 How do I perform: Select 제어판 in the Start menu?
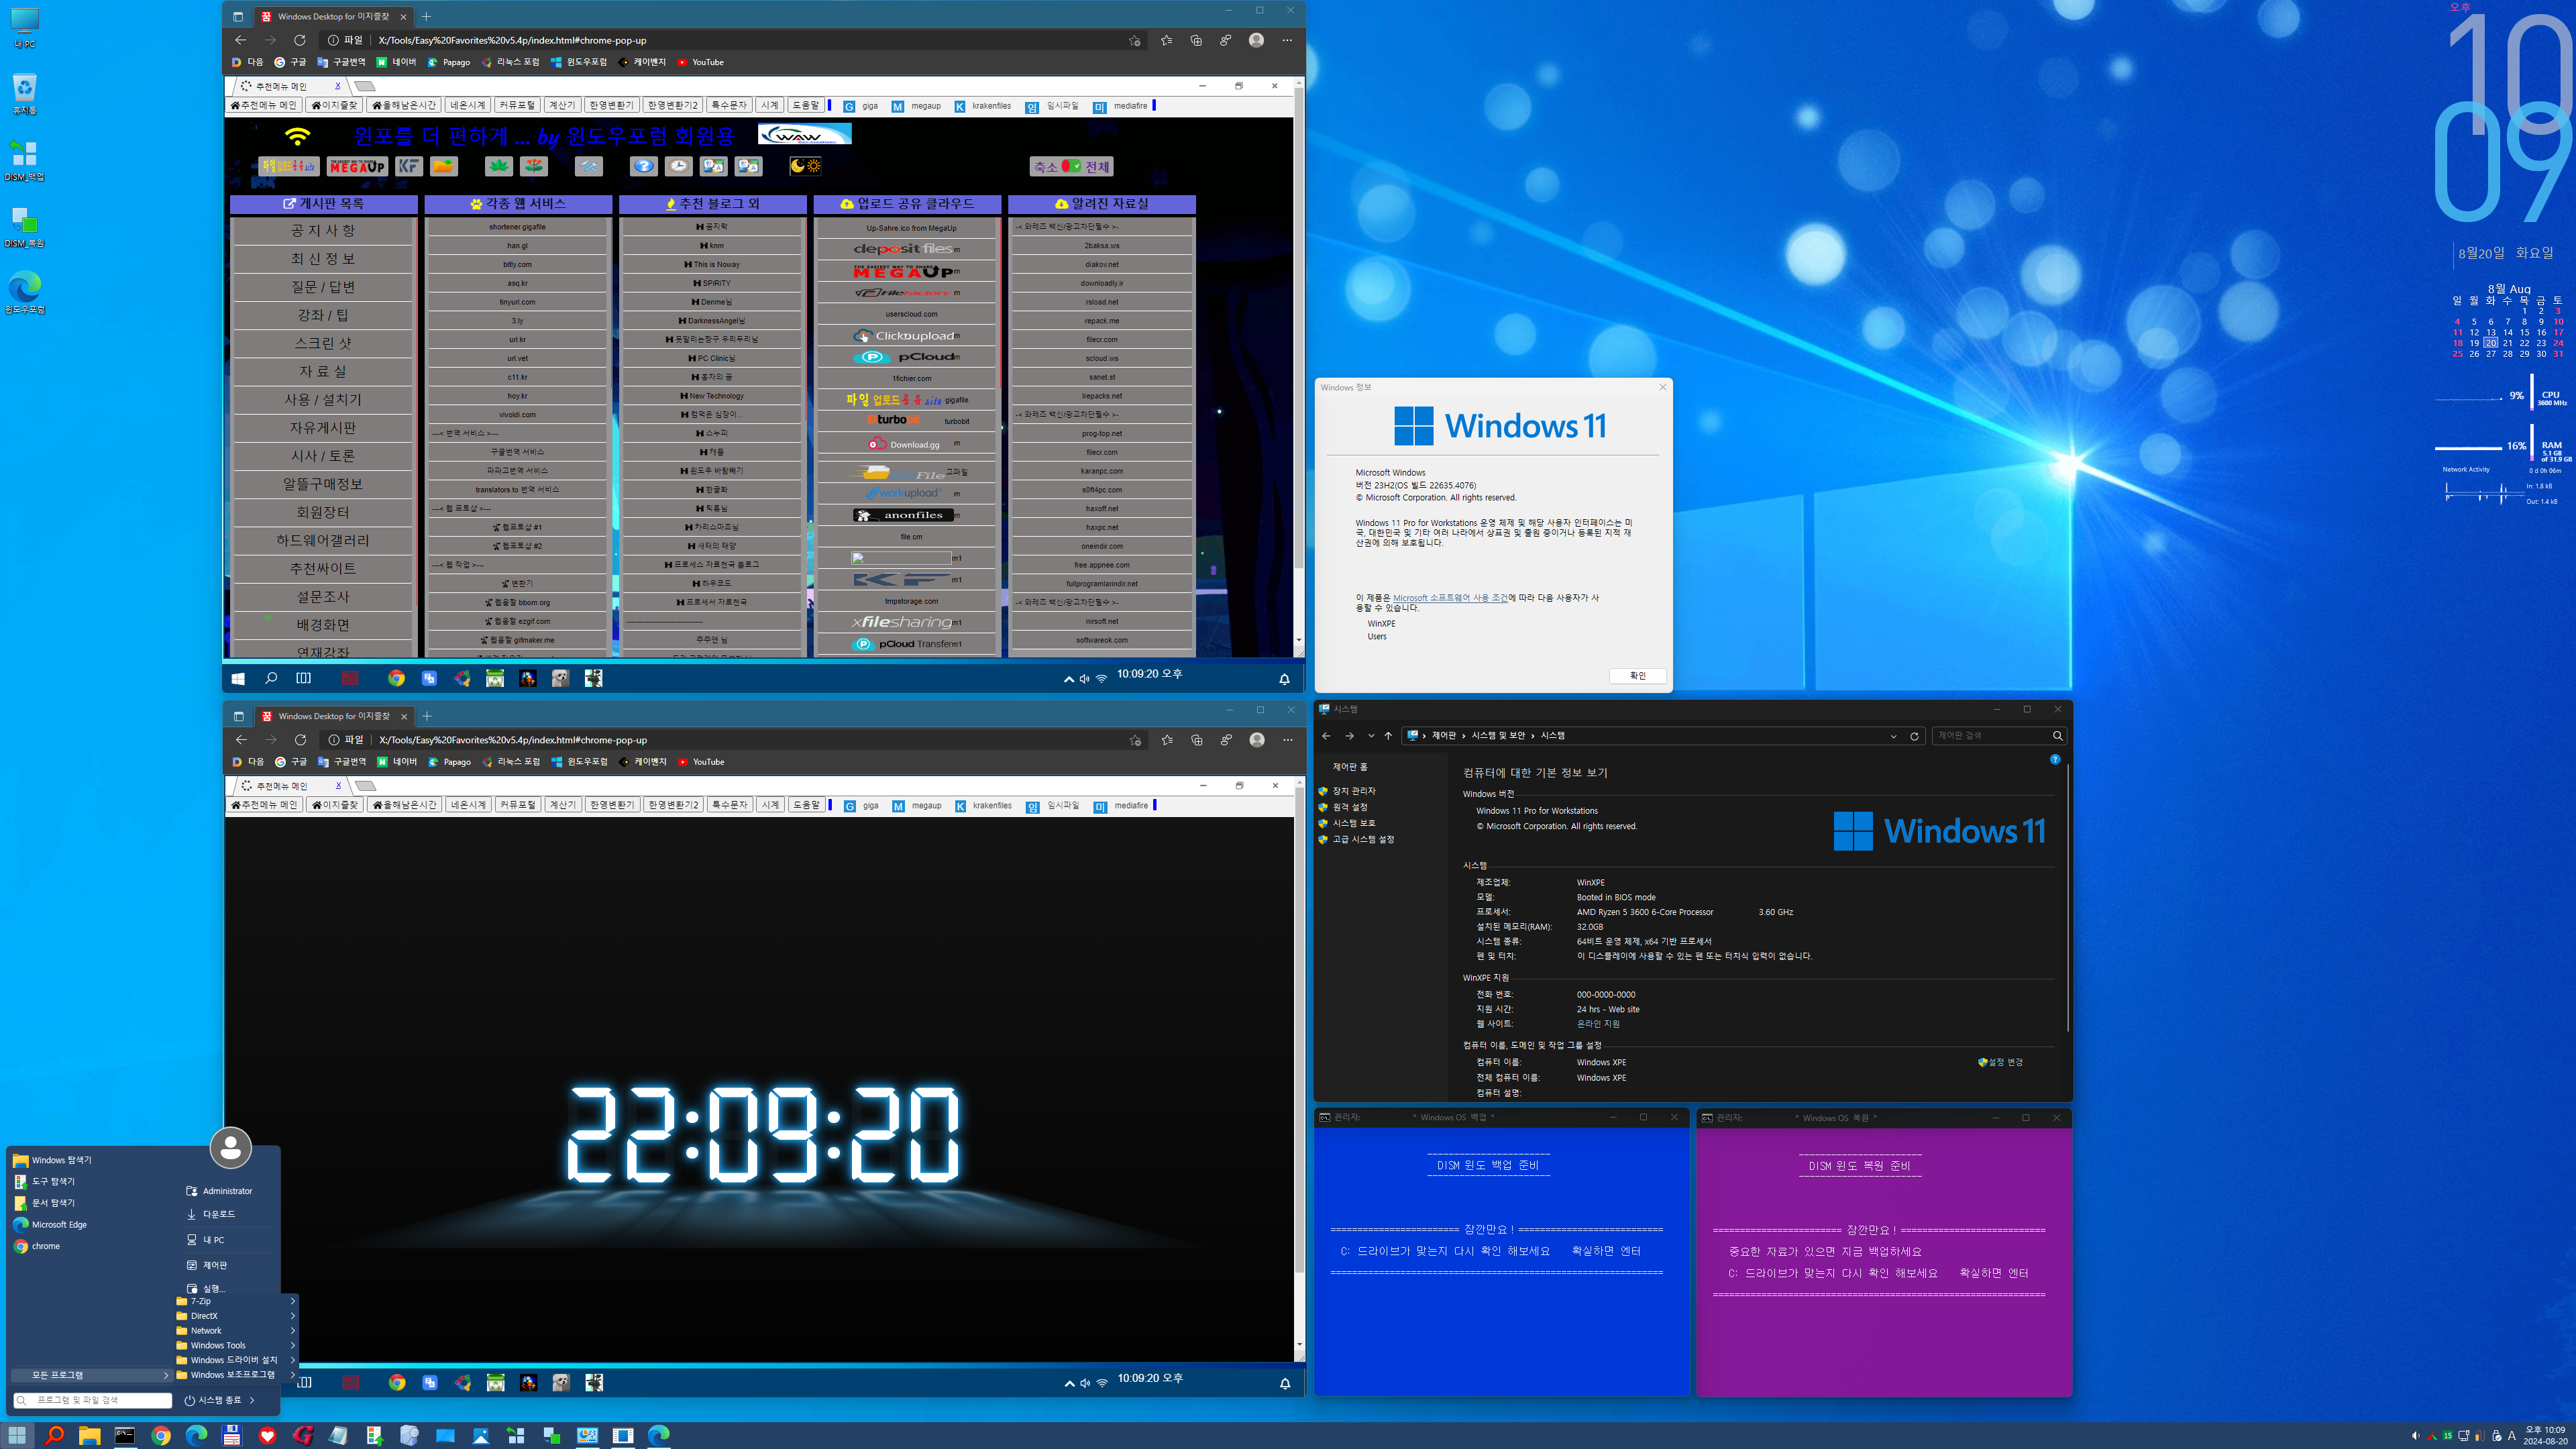(207, 1265)
